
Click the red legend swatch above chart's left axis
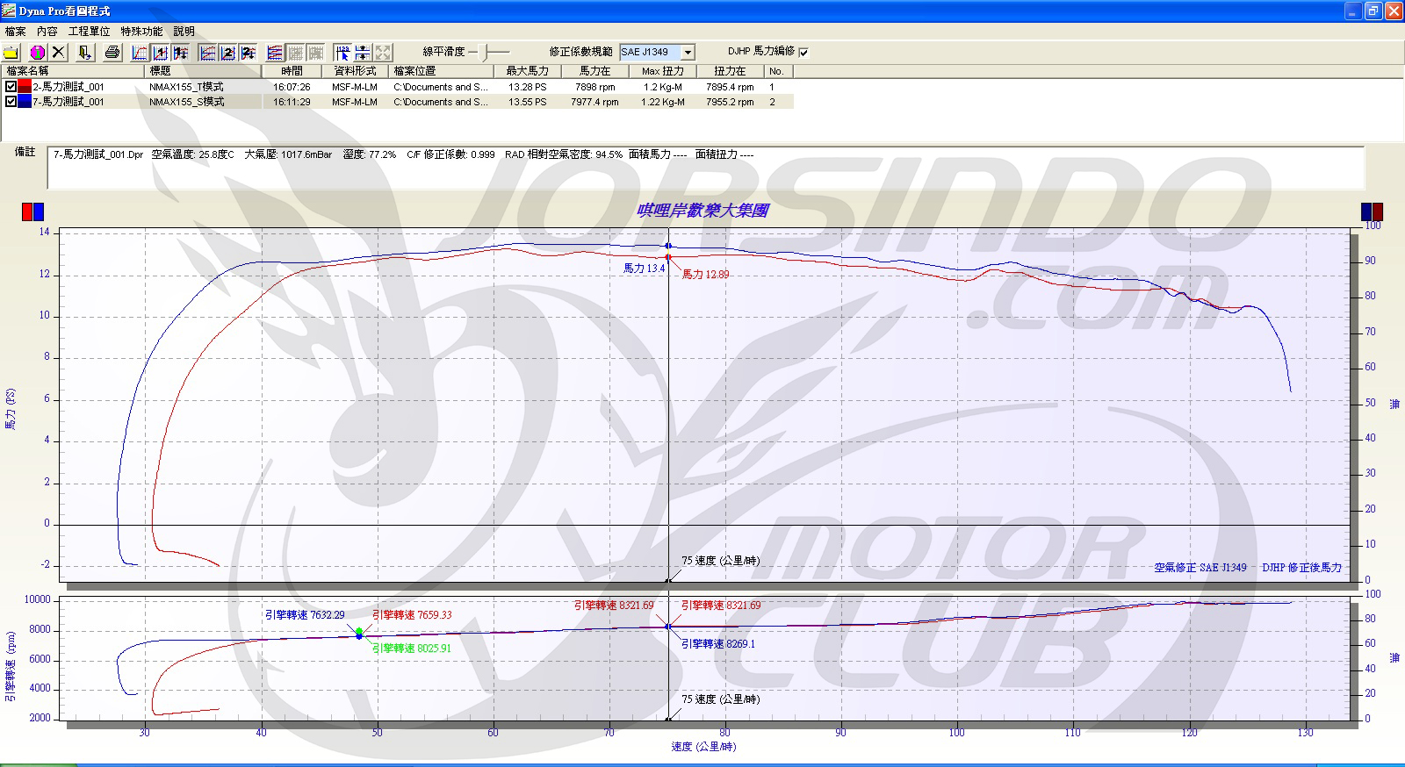click(x=27, y=211)
